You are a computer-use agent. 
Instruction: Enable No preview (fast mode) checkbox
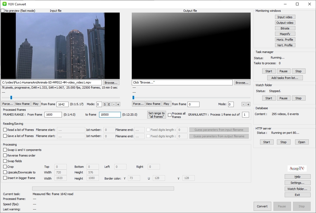pyautogui.click(x=3, y=11)
